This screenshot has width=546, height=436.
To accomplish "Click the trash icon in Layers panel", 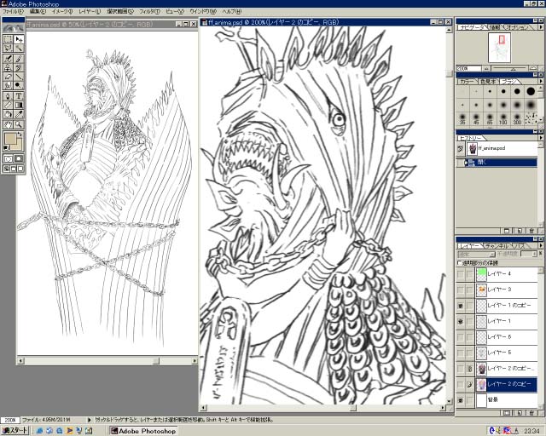I will point(531,413).
